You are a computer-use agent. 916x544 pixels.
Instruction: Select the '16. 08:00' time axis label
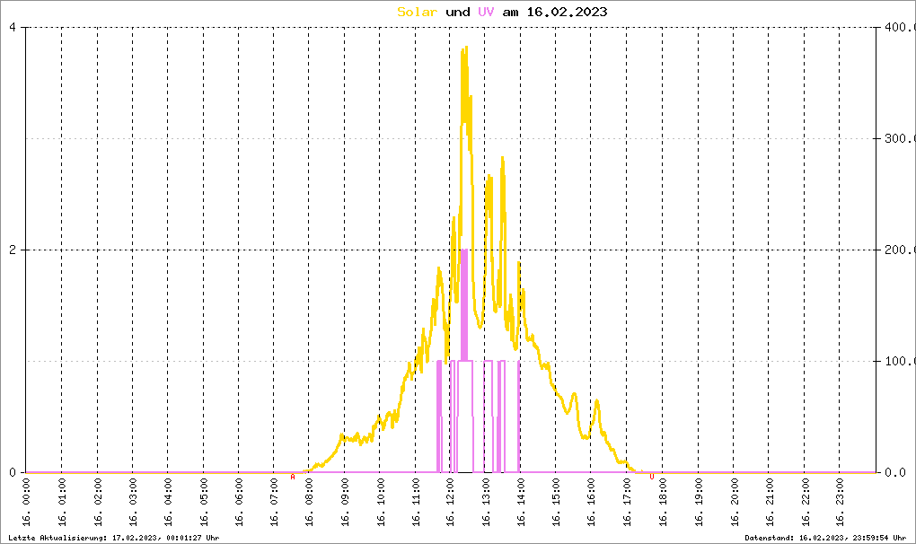coord(310,504)
